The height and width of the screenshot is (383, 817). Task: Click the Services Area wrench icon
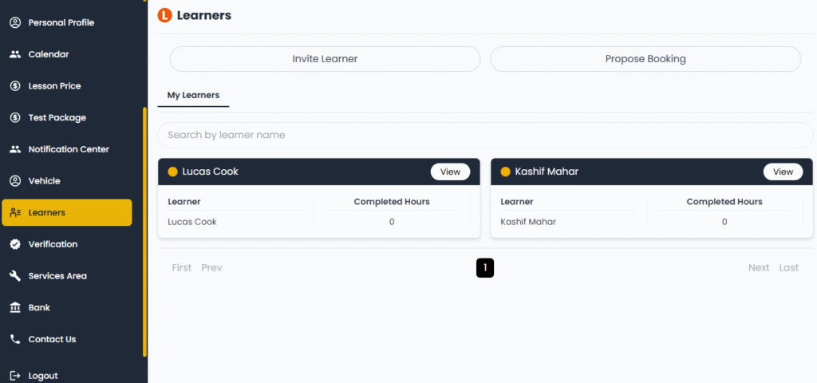click(x=14, y=276)
